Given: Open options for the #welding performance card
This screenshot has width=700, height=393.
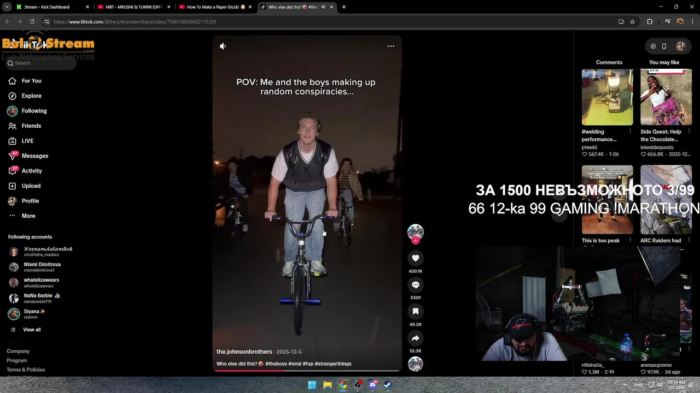Looking at the screenshot, I should [630, 132].
